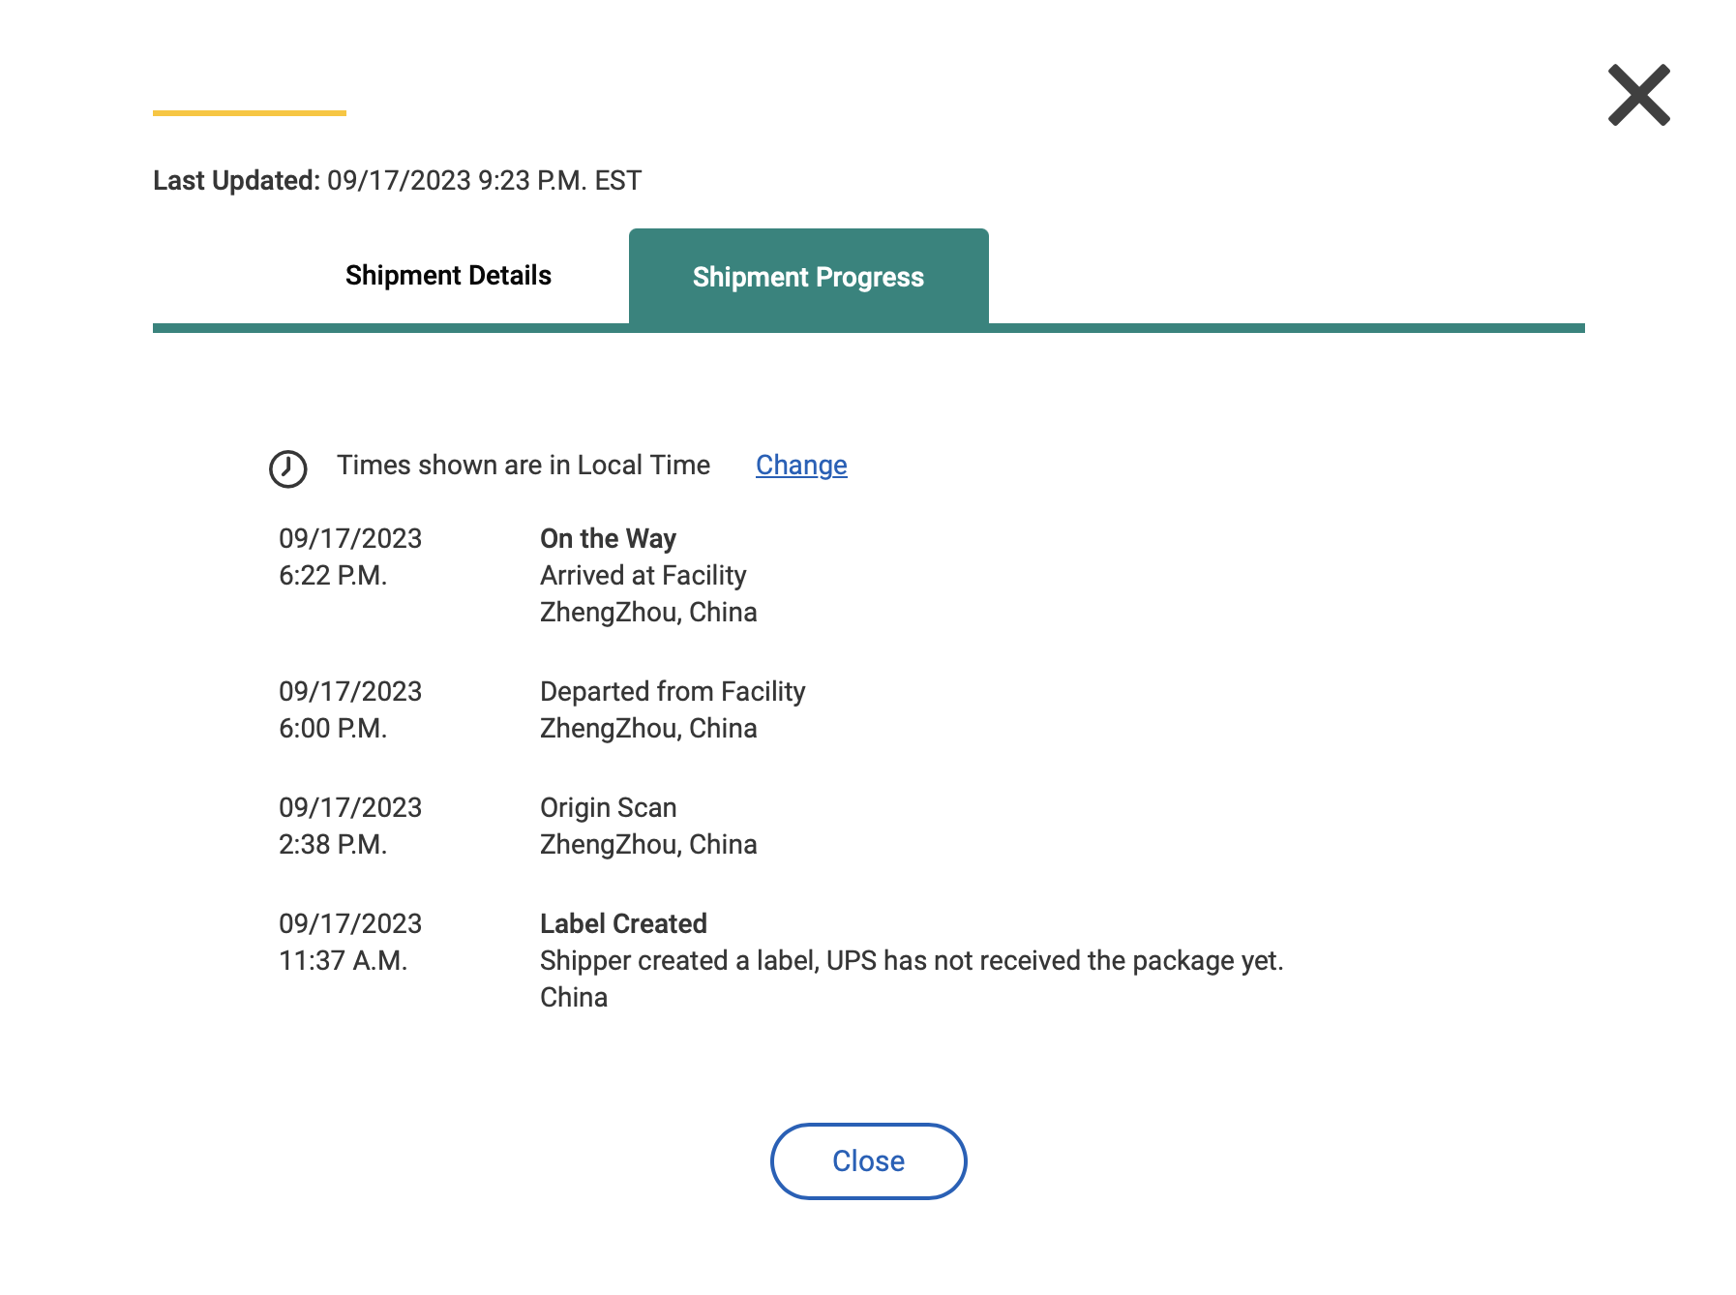Viewport: 1736px width, 1295px height.
Task: Select the Shipment Progress tab
Action: (x=808, y=277)
